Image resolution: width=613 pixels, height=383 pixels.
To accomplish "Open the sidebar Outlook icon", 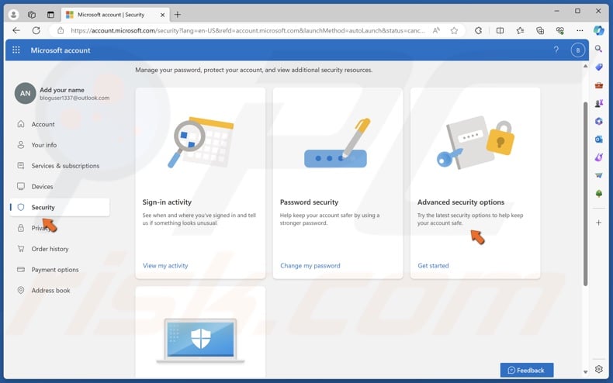I will click(x=598, y=139).
